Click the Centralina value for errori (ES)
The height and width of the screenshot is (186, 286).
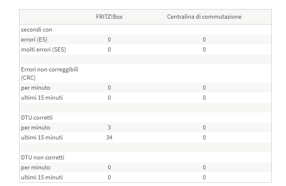click(x=204, y=40)
